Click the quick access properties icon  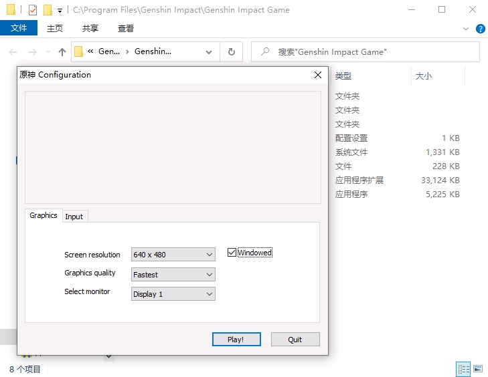click(32, 10)
